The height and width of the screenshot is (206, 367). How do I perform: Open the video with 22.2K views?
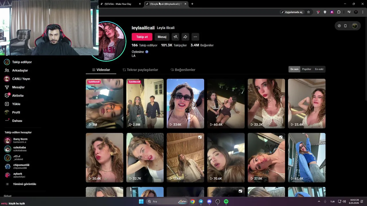click(x=266, y=104)
